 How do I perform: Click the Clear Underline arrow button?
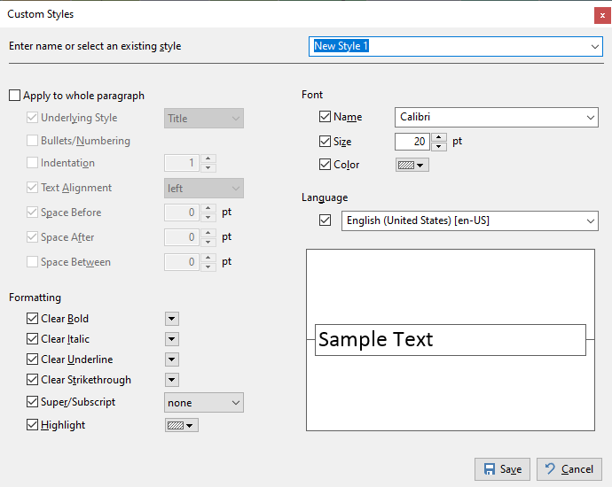pos(172,359)
